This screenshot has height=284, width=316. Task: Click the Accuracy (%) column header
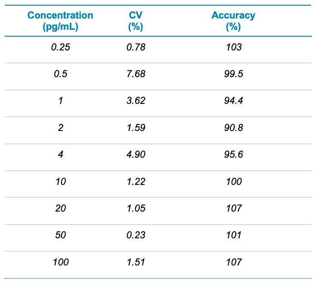[x=233, y=21]
